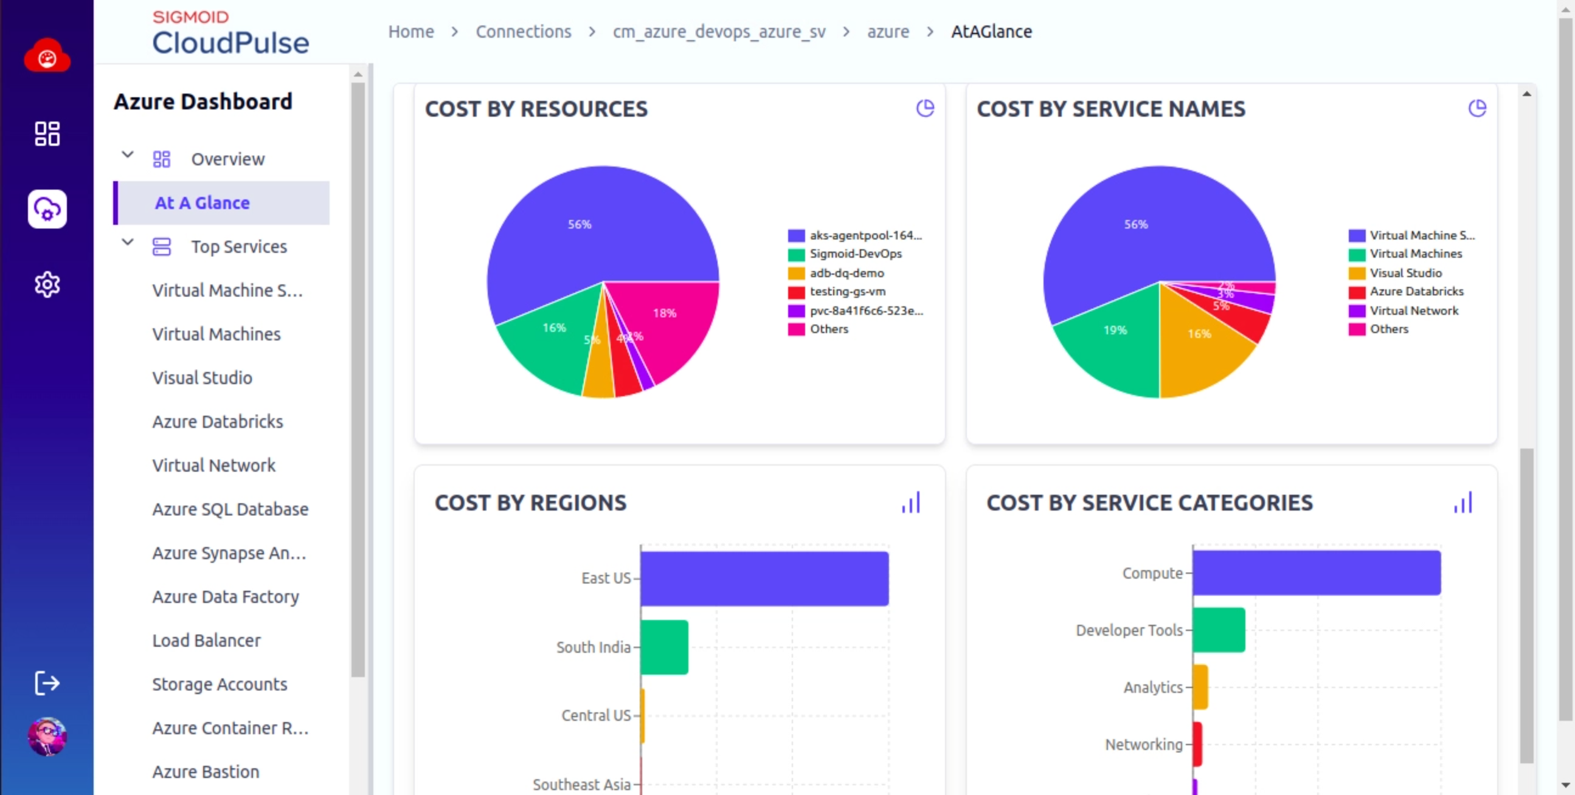1575x795 pixels.
Task: Open the dashboard grid icon in left rail
Action: 47,133
